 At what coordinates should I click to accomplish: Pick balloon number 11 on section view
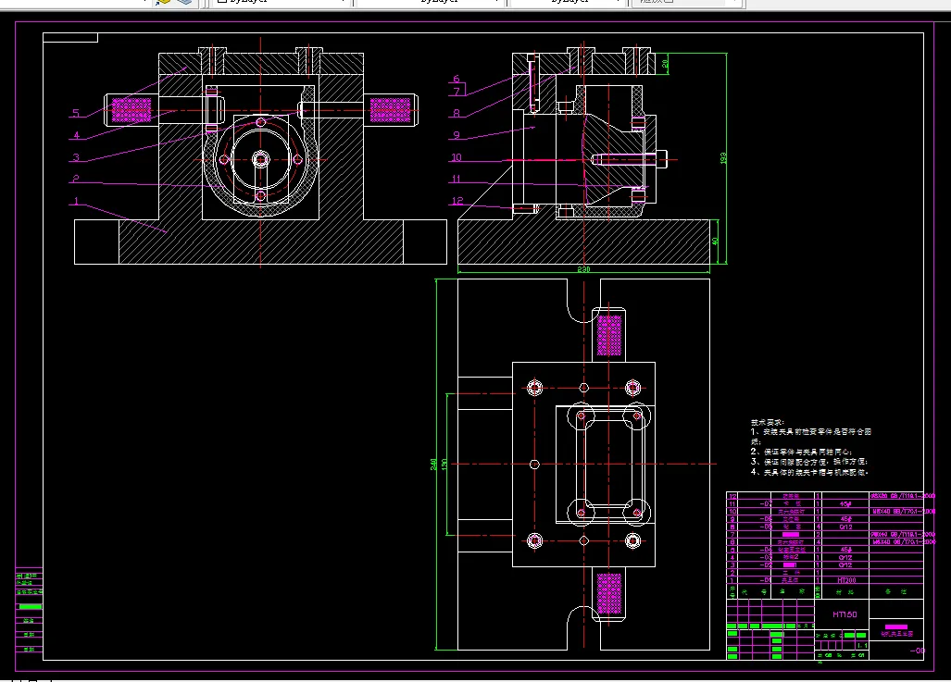click(457, 179)
